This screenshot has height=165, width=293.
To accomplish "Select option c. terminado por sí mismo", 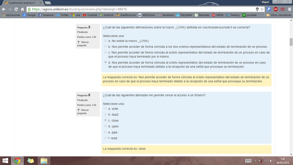I will click(106, 52).
